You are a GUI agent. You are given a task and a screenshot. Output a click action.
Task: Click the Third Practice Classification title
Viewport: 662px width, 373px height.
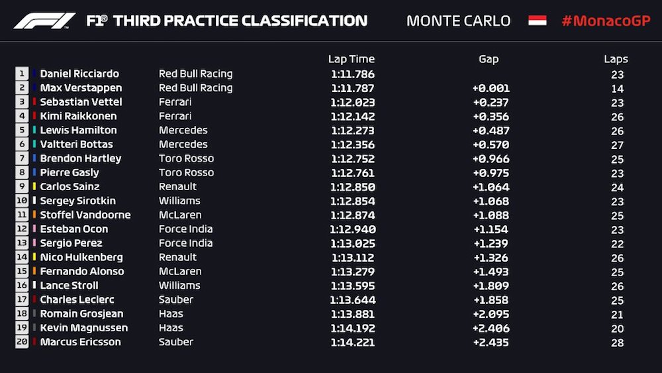[x=227, y=21]
